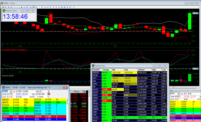Set chart interval to 1 minute
Image resolution: width=201 pixels, height=122 pixels.
coord(51,7)
